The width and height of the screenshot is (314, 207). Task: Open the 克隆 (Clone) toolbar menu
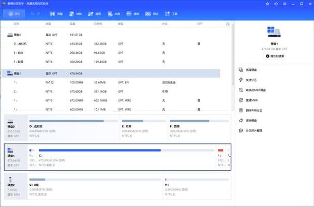pyautogui.click(x=57, y=13)
